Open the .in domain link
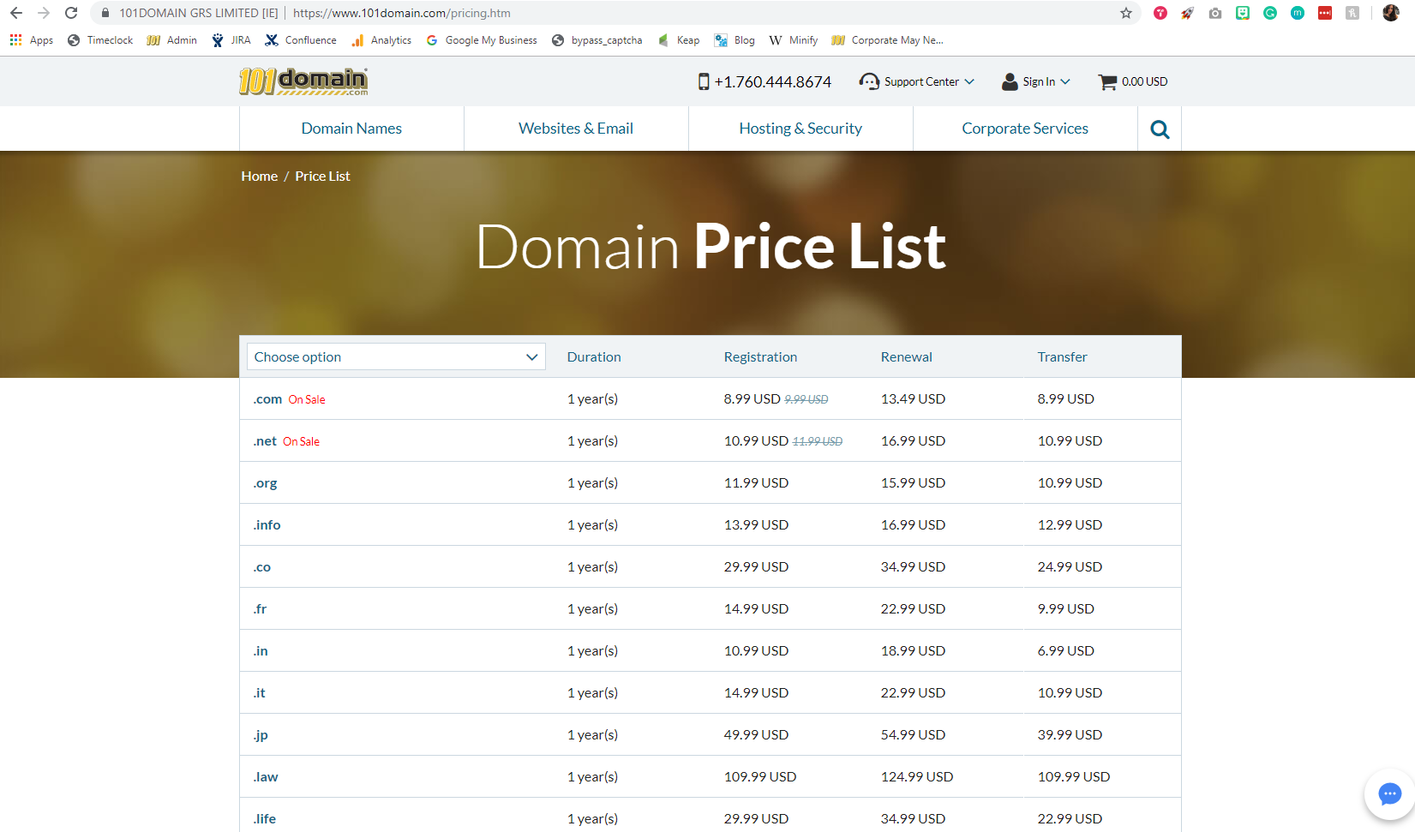 [261, 651]
